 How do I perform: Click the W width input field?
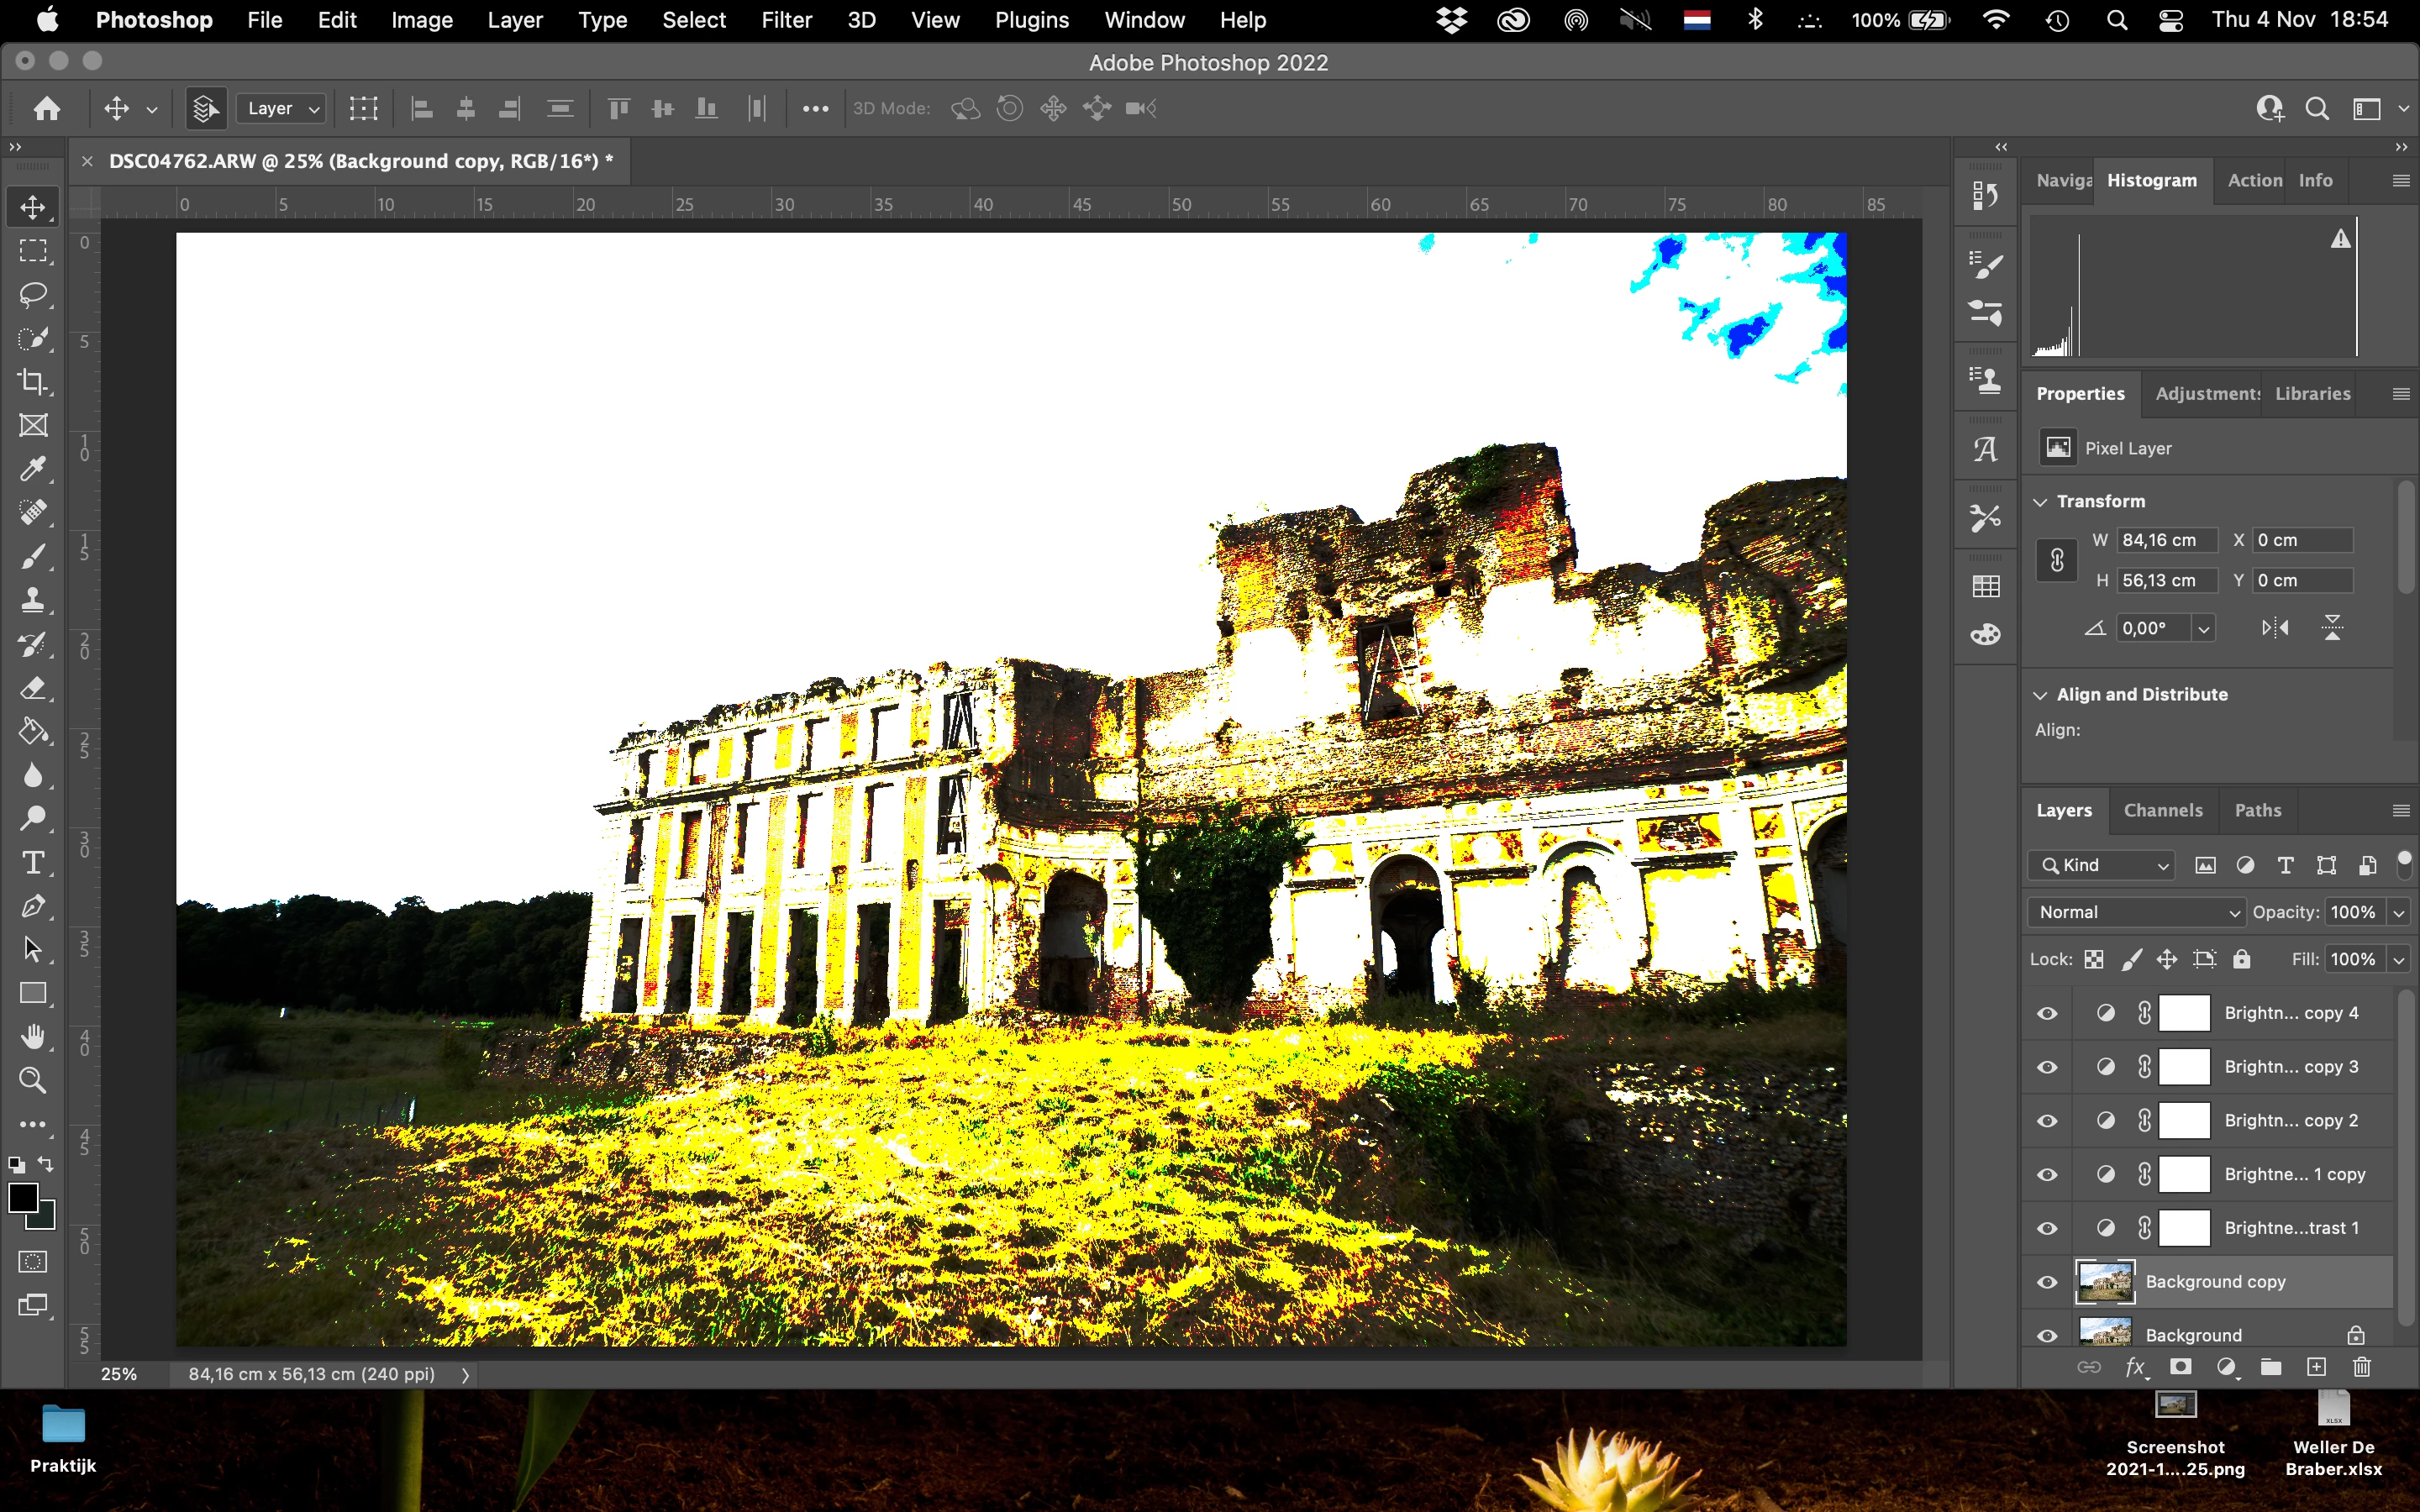click(x=2166, y=540)
